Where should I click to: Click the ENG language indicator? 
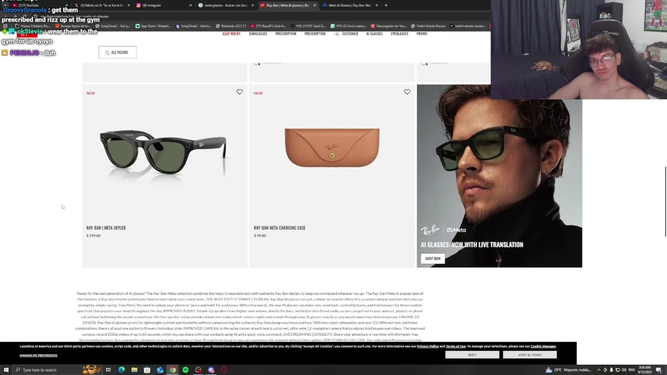point(632,370)
